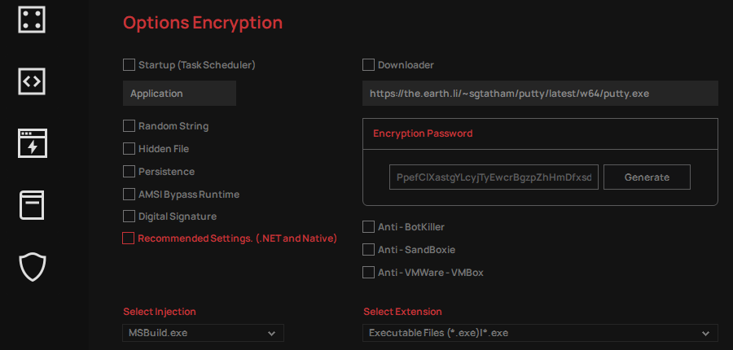Viewport: 733px width, 350px height.
Task: Select the Application text field
Action: coord(179,93)
